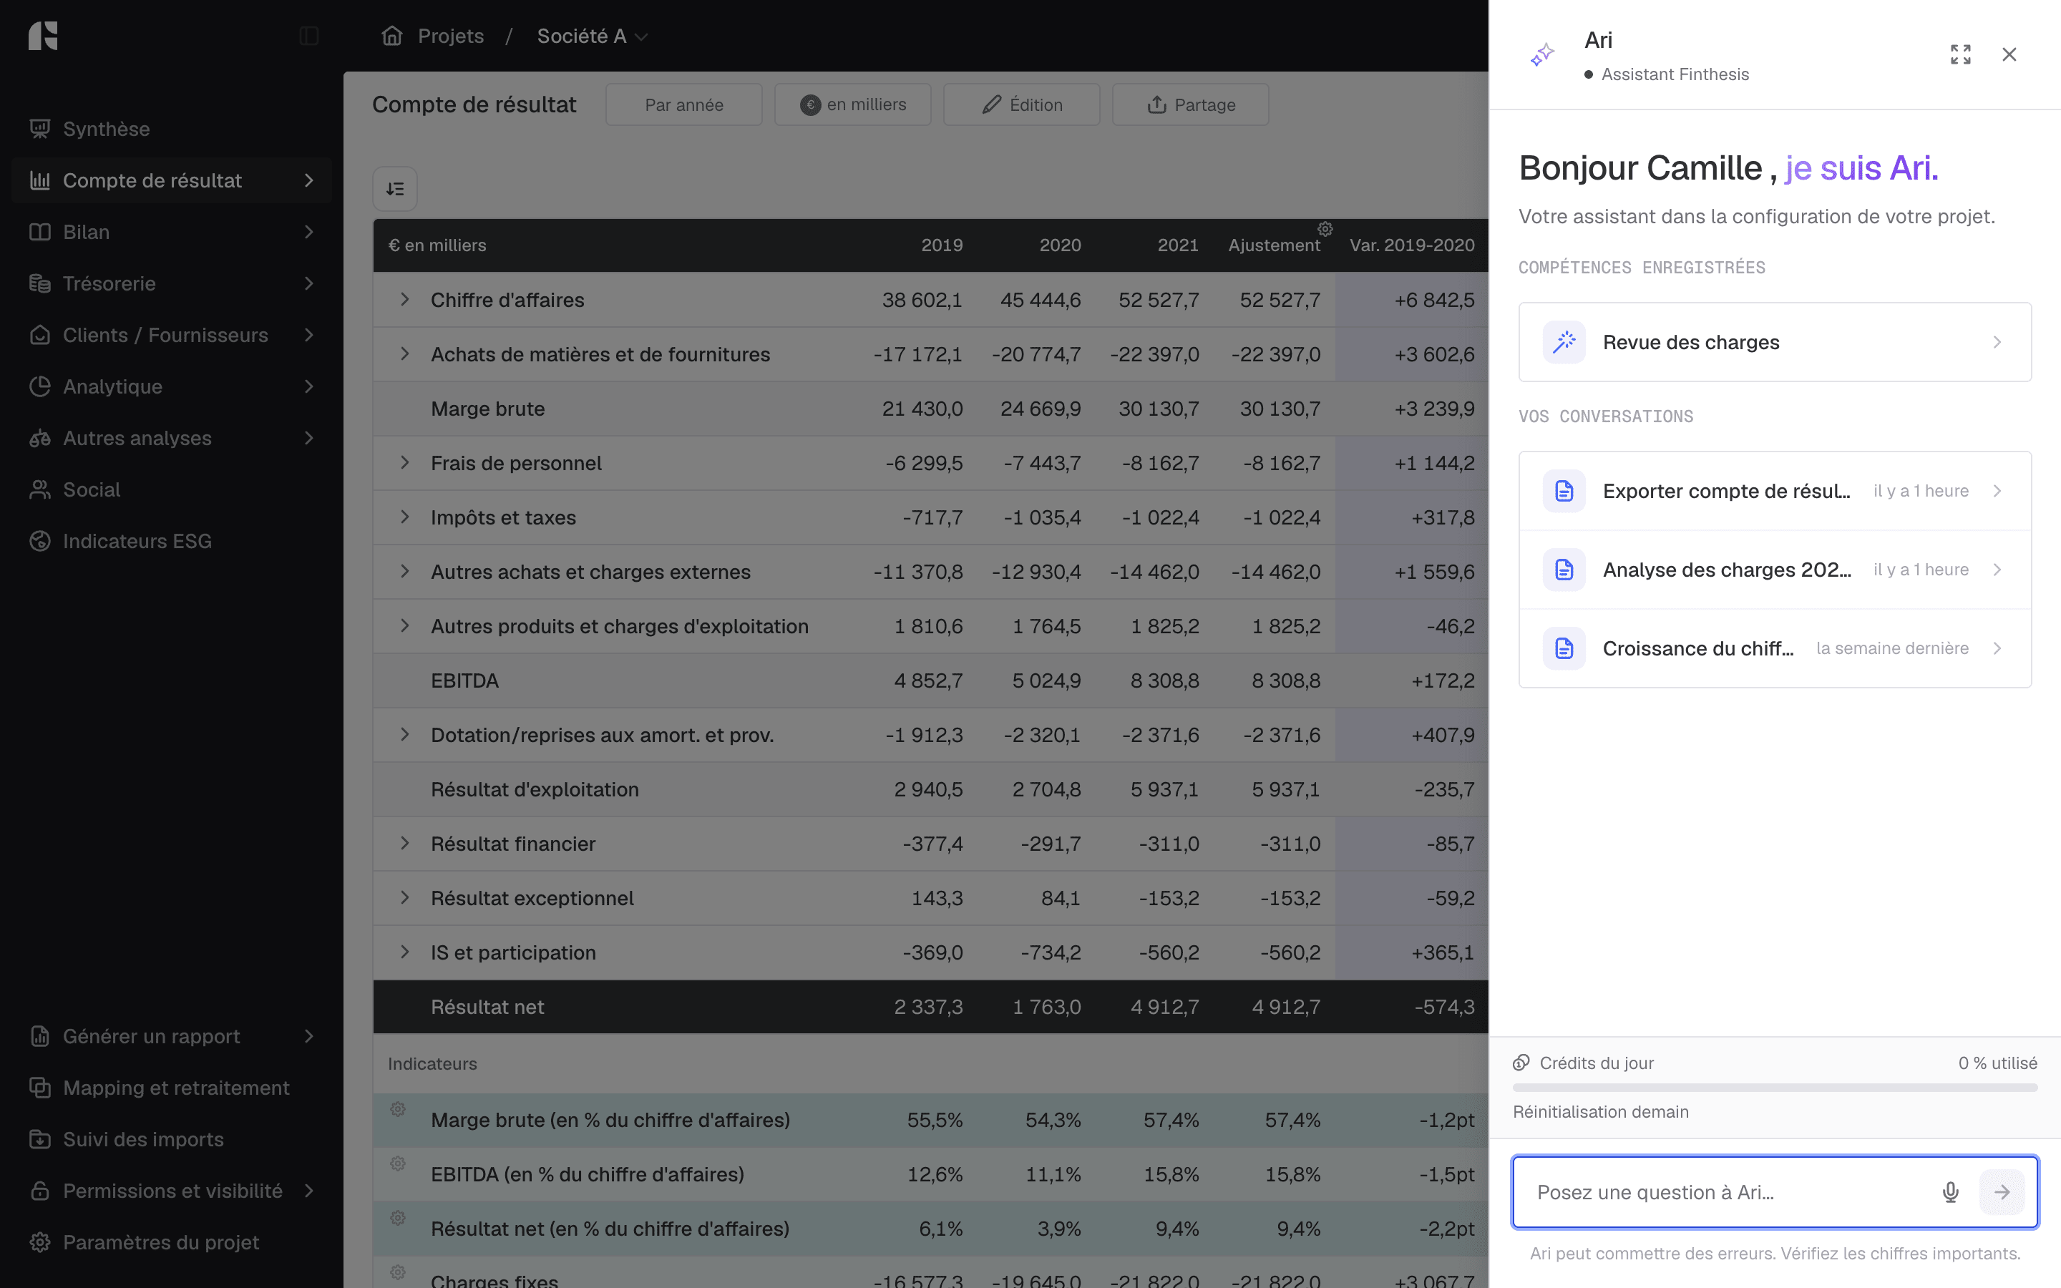Click the home icon in breadcrumb
2061x1288 pixels.
tap(391, 36)
